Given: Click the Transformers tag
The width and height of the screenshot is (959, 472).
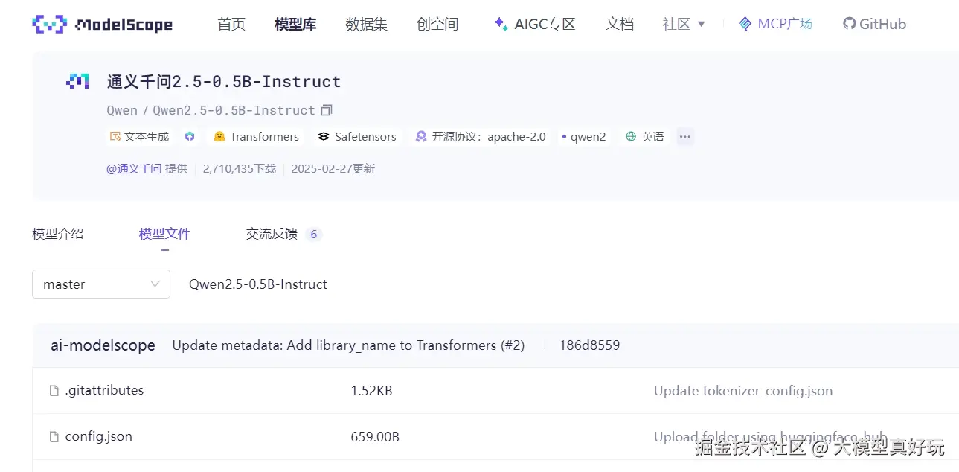Looking at the screenshot, I should [x=256, y=137].
